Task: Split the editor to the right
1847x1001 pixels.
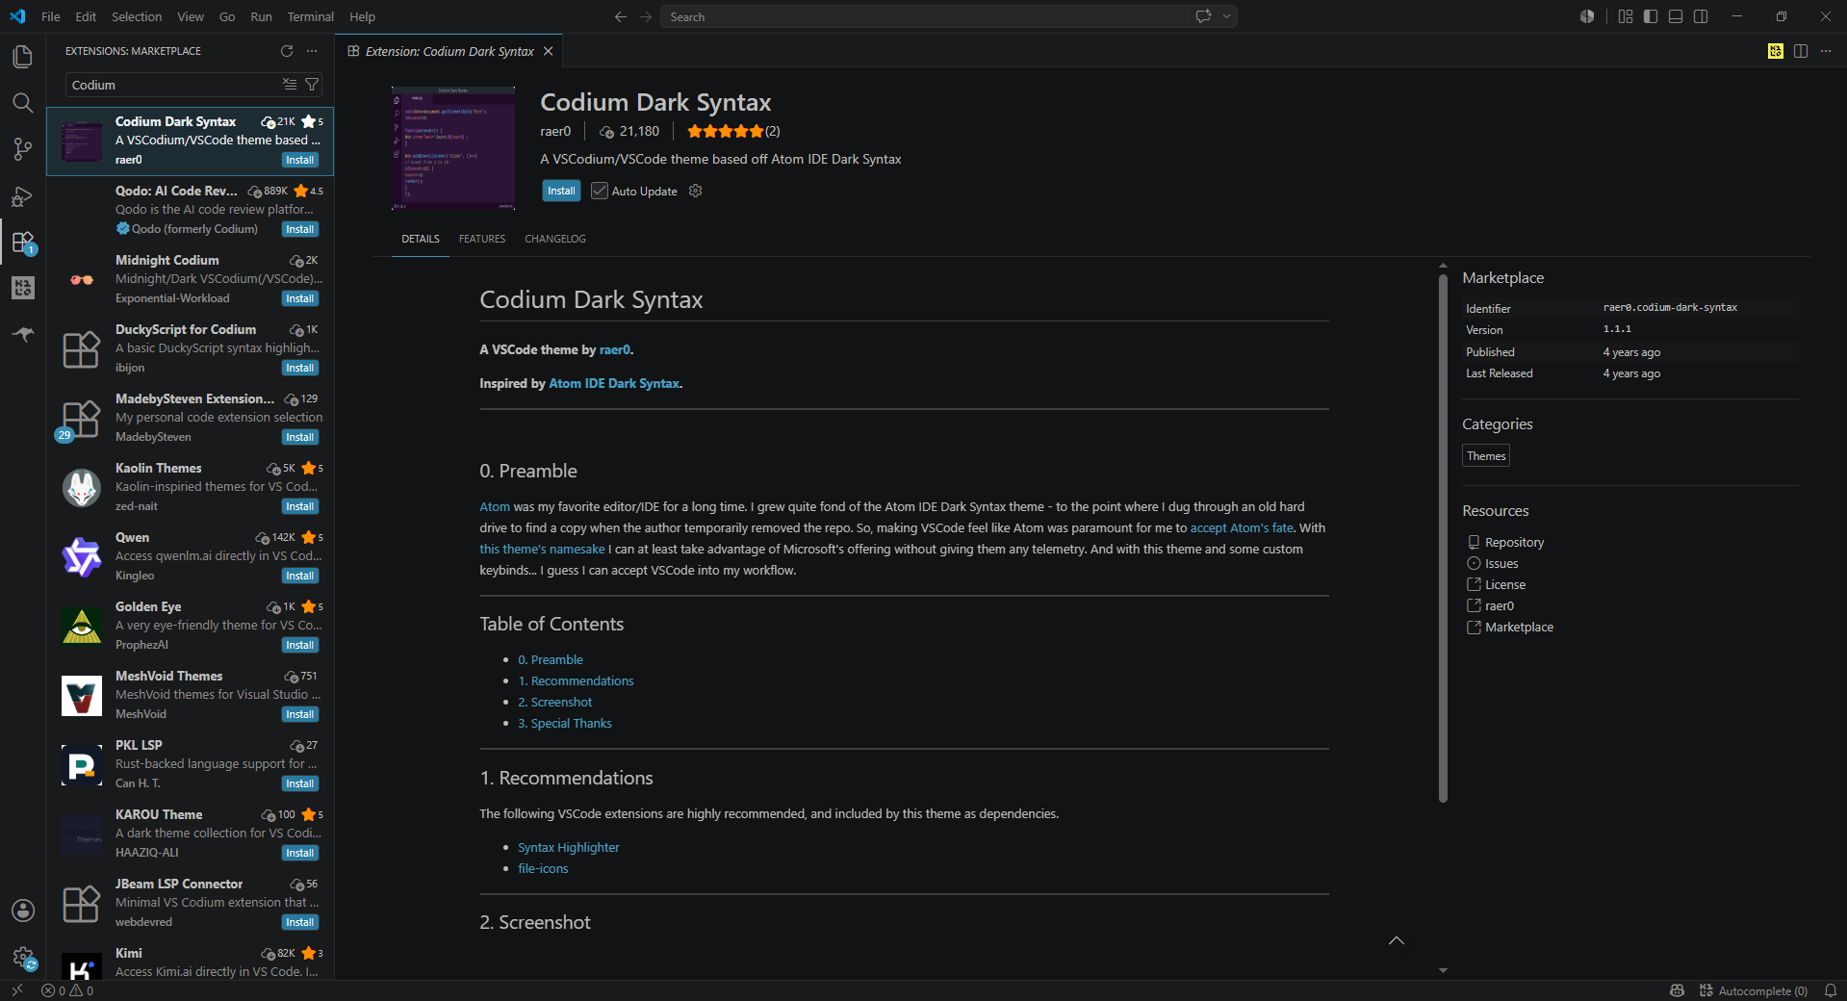Action: click(x=1801, y=51)
